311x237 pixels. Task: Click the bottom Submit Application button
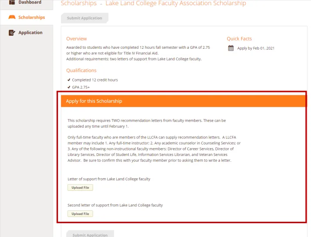90,234
